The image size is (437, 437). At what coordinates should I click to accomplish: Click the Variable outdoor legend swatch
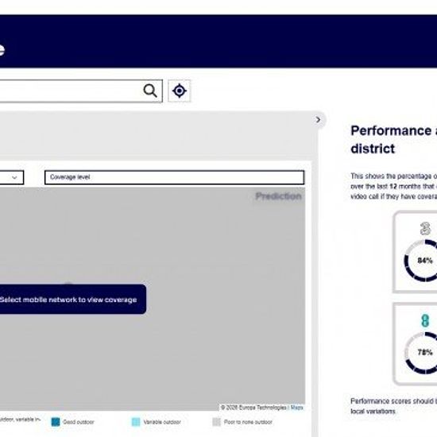point(136,422)
